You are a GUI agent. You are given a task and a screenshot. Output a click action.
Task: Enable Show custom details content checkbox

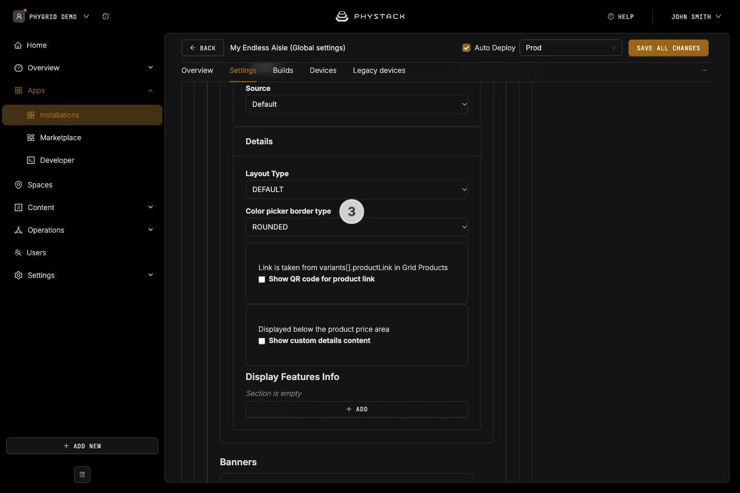pos(262,341)
